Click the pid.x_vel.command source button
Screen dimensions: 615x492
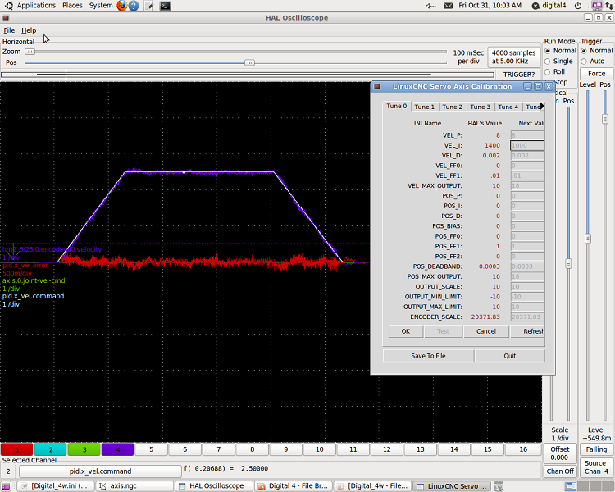[x=100, y=471]
